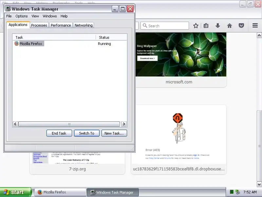Click the Switch To button
Image resolution: width=262 pixels, height=197 pixels.
tap(87, 133)
